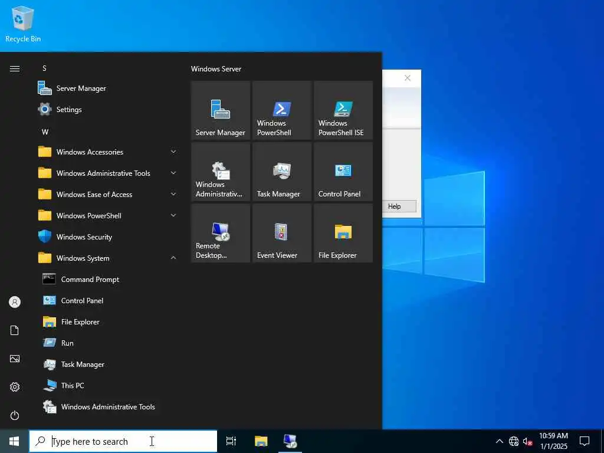This screenshot has height=453, width=604.
Task: Close the dialog behind the Start menu
Action: pos(407,78)
